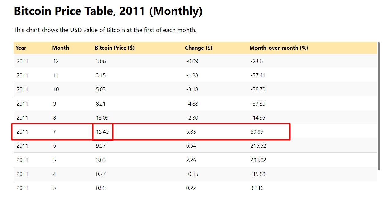
Task: Click the description sentence about USD value
Action: pos(105,30)
